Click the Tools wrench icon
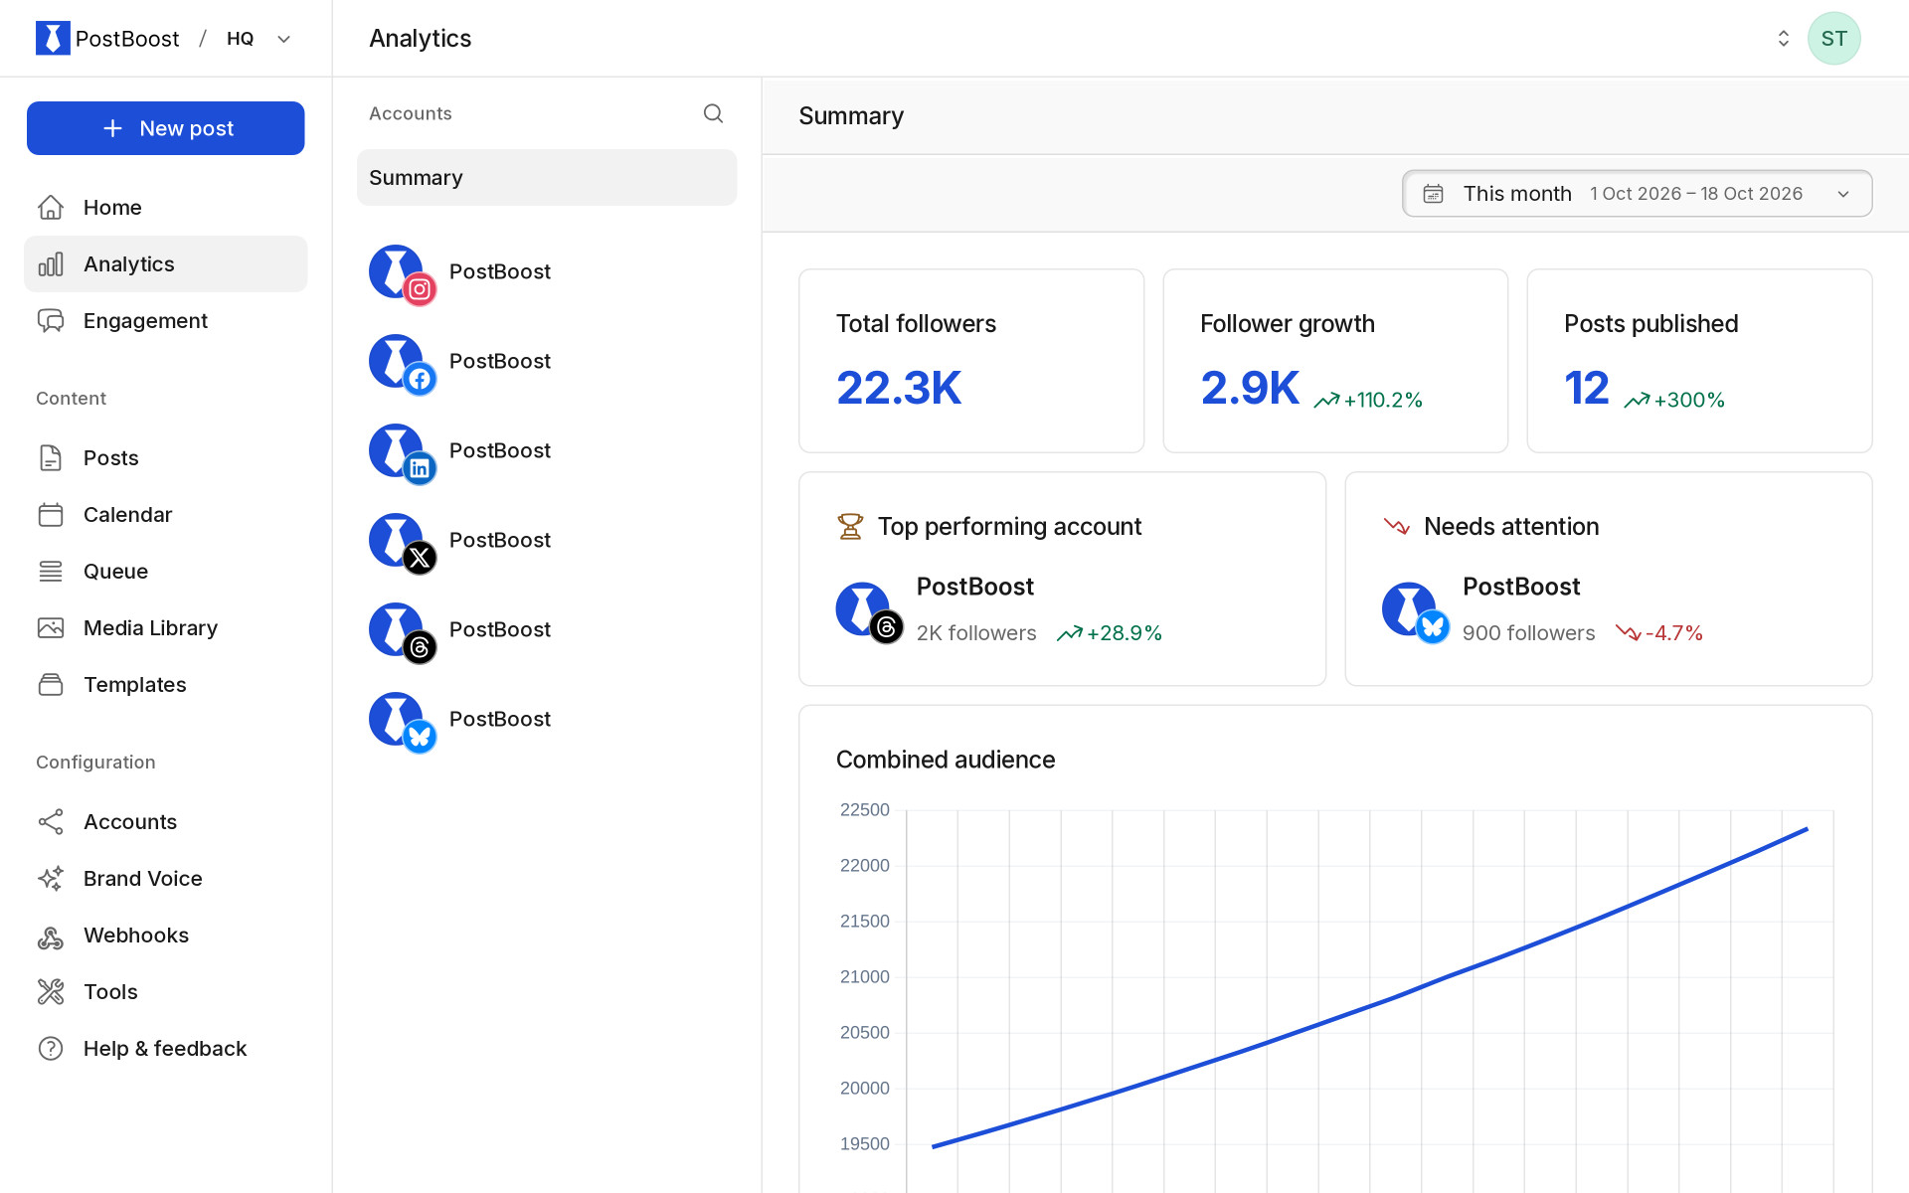The width and height of the screenshot is (1909, 1193). coord(51,991)
